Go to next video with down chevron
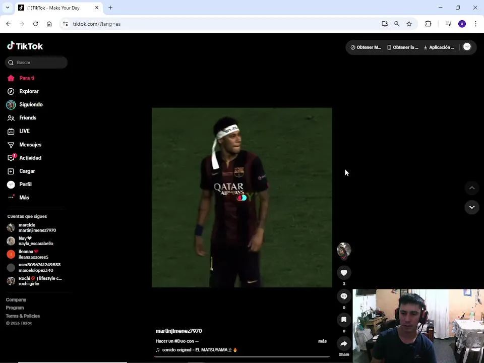The height and width of the screenshot is (363, 484). (x=472, y=207)
